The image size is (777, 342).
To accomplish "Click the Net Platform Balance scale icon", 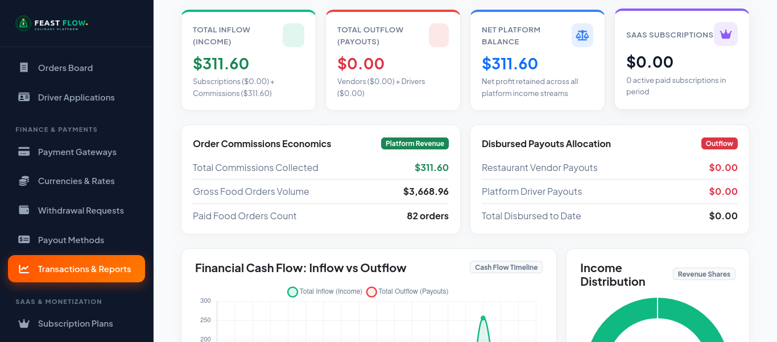I will (582, 35).
